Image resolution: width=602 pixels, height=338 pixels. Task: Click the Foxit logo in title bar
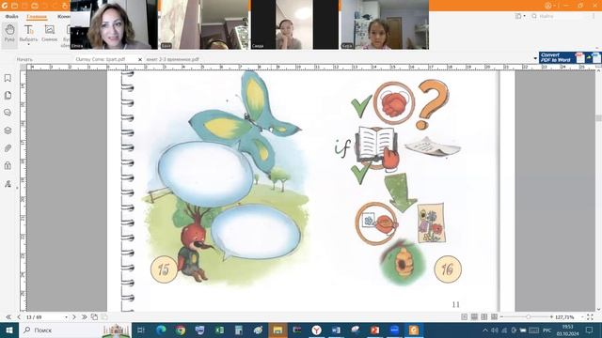click(5, 6)
